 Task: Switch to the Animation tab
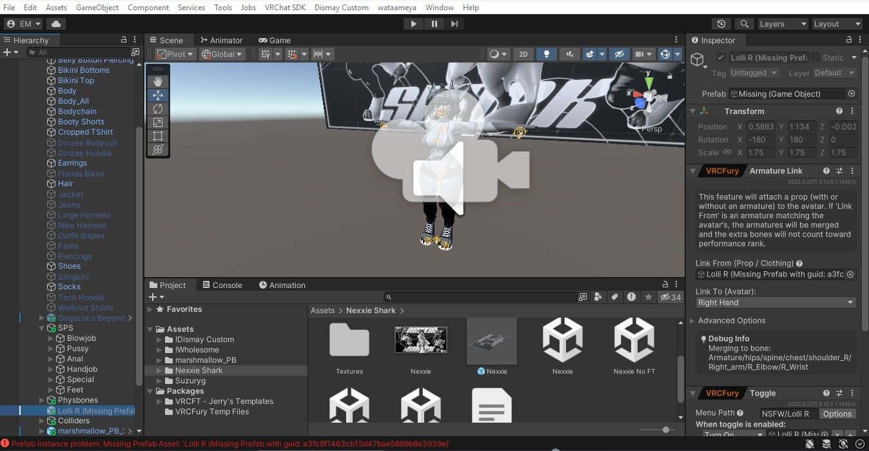282,285
